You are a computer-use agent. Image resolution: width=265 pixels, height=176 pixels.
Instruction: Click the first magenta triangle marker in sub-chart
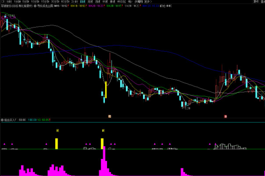click(5, 144)
